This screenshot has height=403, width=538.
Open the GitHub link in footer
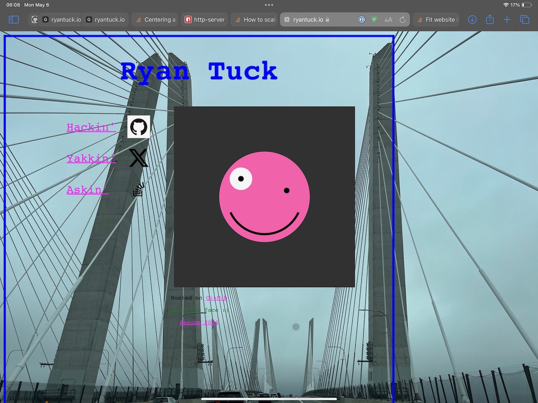click(216, 298)
